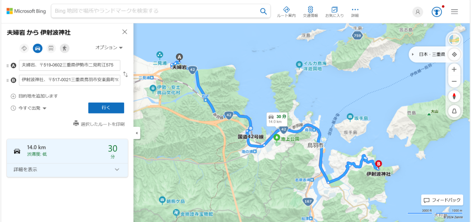Toggle the map style layer thumbnail
The width and height of the screenshot is (471, 222).
point(454,40)
